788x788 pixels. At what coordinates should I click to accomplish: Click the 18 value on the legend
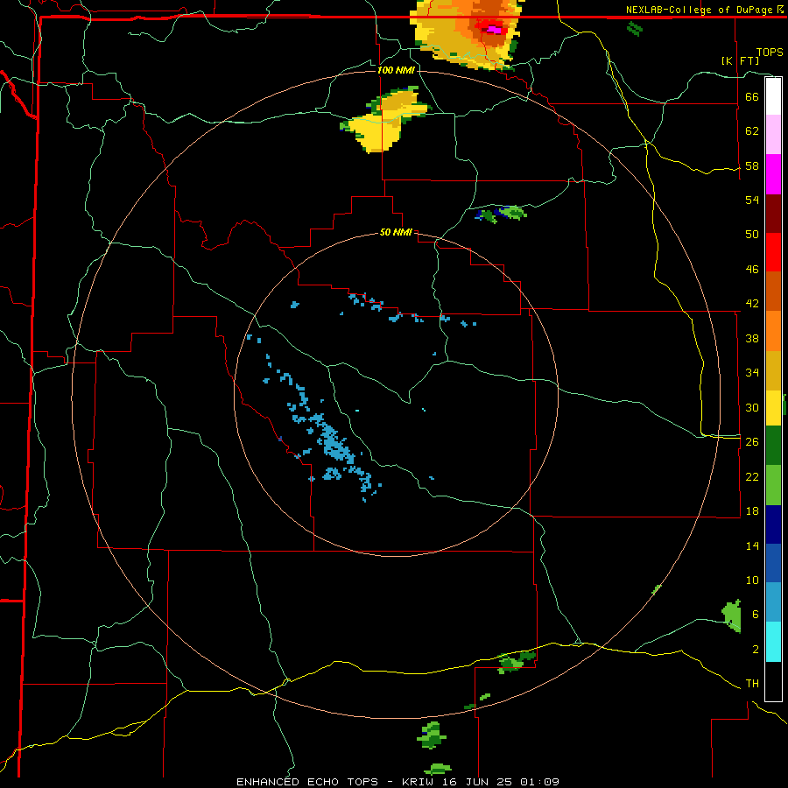pos(752,511)
